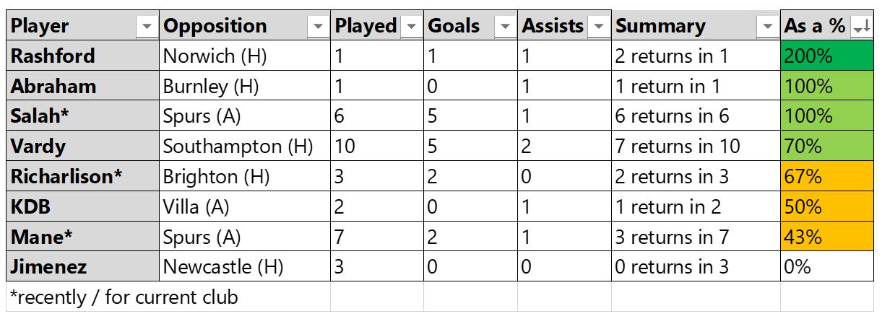Open the Opposition column filter dropdown
Screen dimensions: 882x319
tap(318, 27)
